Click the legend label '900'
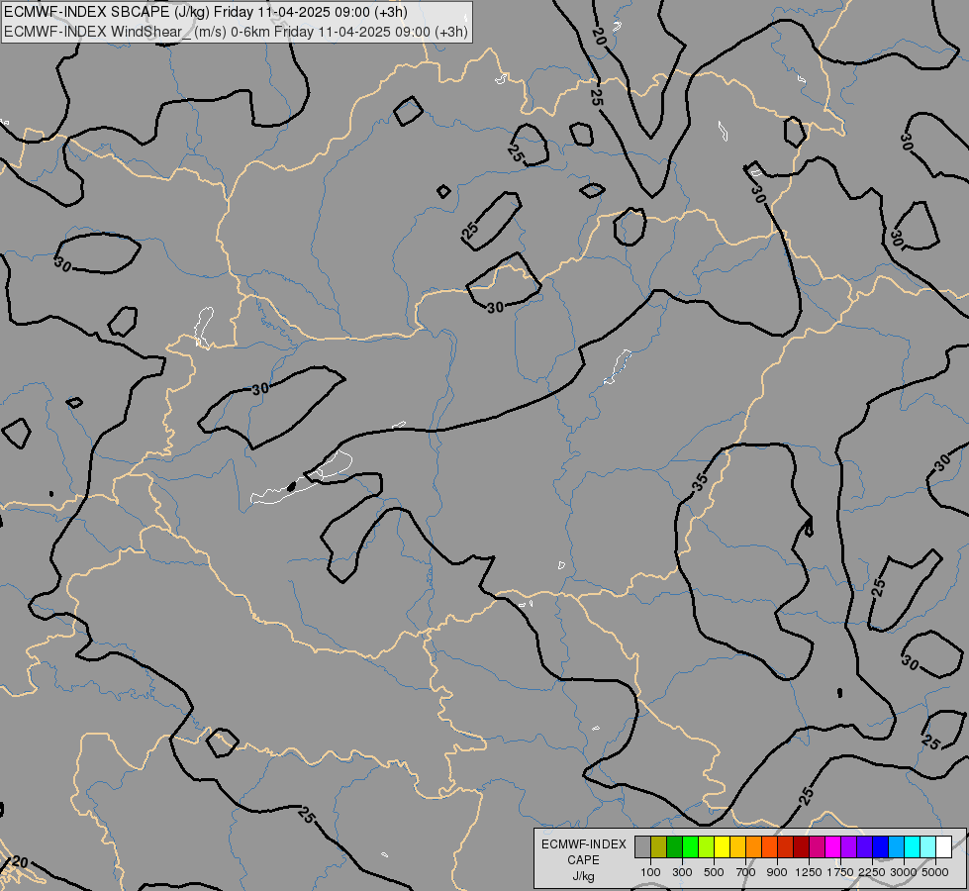Screen dimensions: 969x891 pos(777,872)
